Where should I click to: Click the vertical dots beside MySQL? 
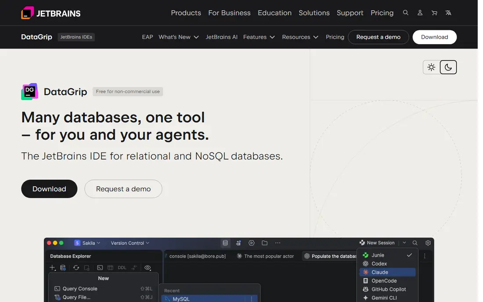click(251, 299)
